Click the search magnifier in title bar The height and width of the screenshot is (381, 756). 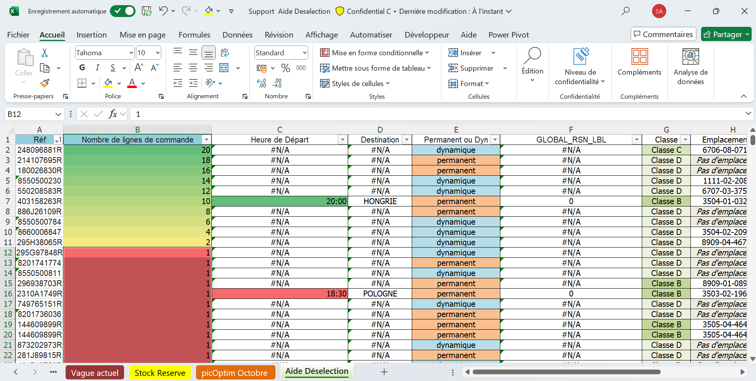pos(625,11)
